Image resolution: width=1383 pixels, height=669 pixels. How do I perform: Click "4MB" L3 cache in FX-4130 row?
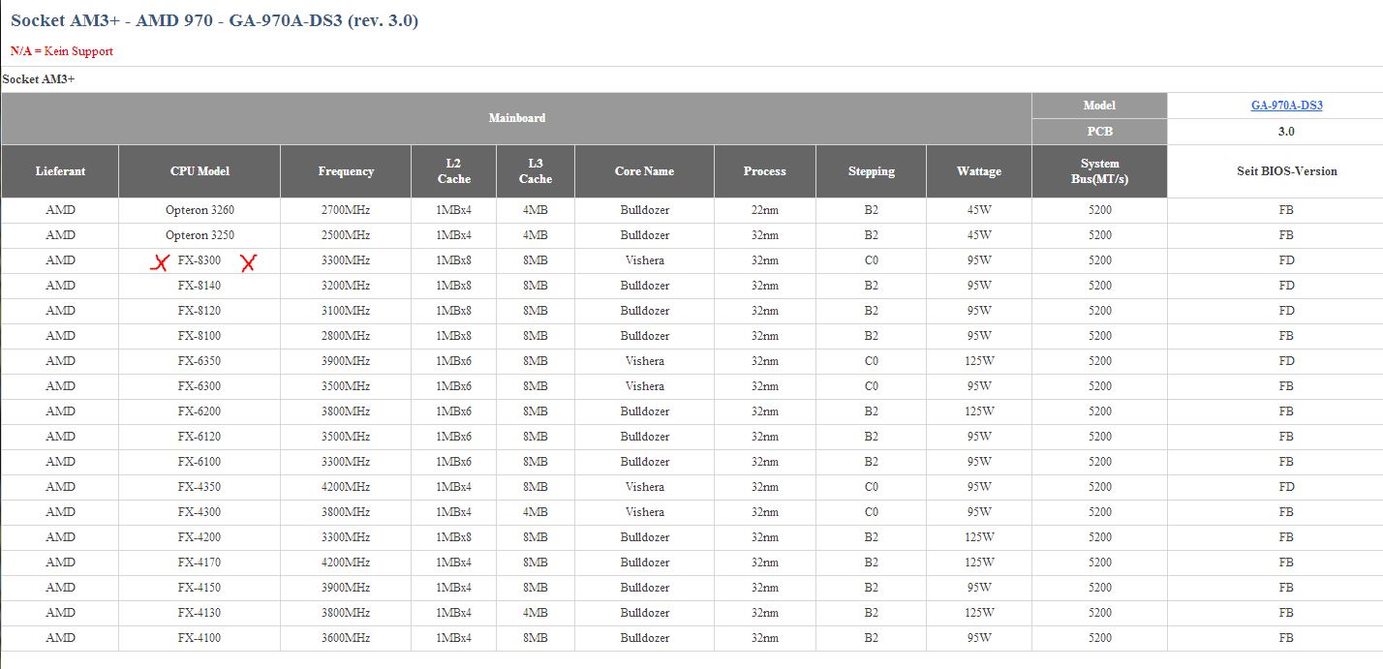536,613
